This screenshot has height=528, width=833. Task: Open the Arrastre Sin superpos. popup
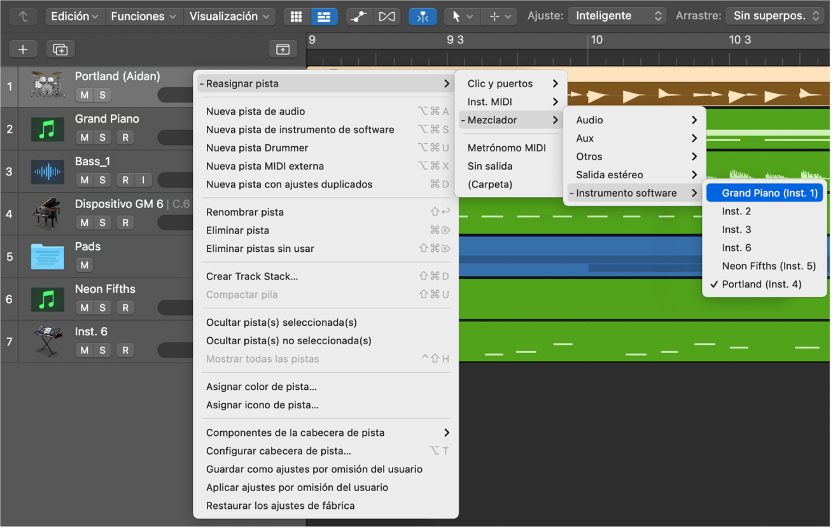point(775,17)
